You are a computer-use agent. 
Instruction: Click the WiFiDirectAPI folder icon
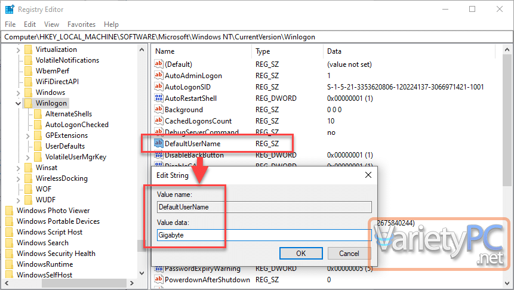[x=29, y=82]
